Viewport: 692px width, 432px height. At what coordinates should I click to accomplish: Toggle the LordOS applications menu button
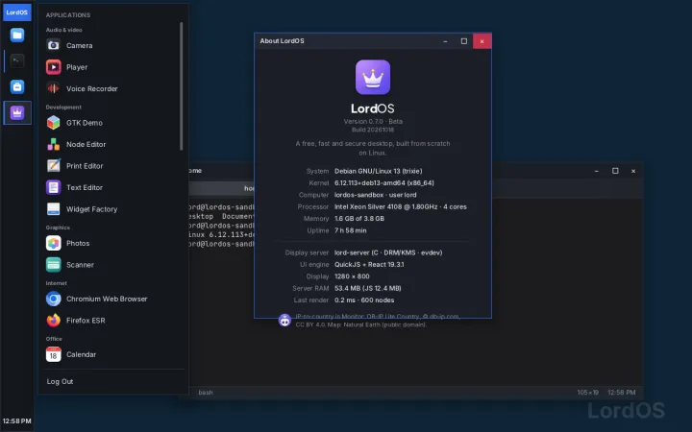[x=17, y=12]
